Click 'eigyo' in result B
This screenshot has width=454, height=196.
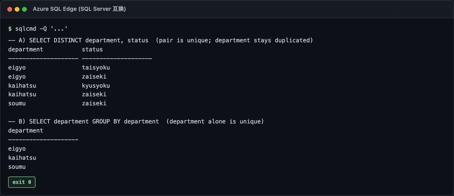(17, 149)
